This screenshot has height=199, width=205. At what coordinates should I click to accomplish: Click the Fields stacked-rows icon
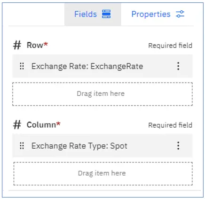(106, 14)
